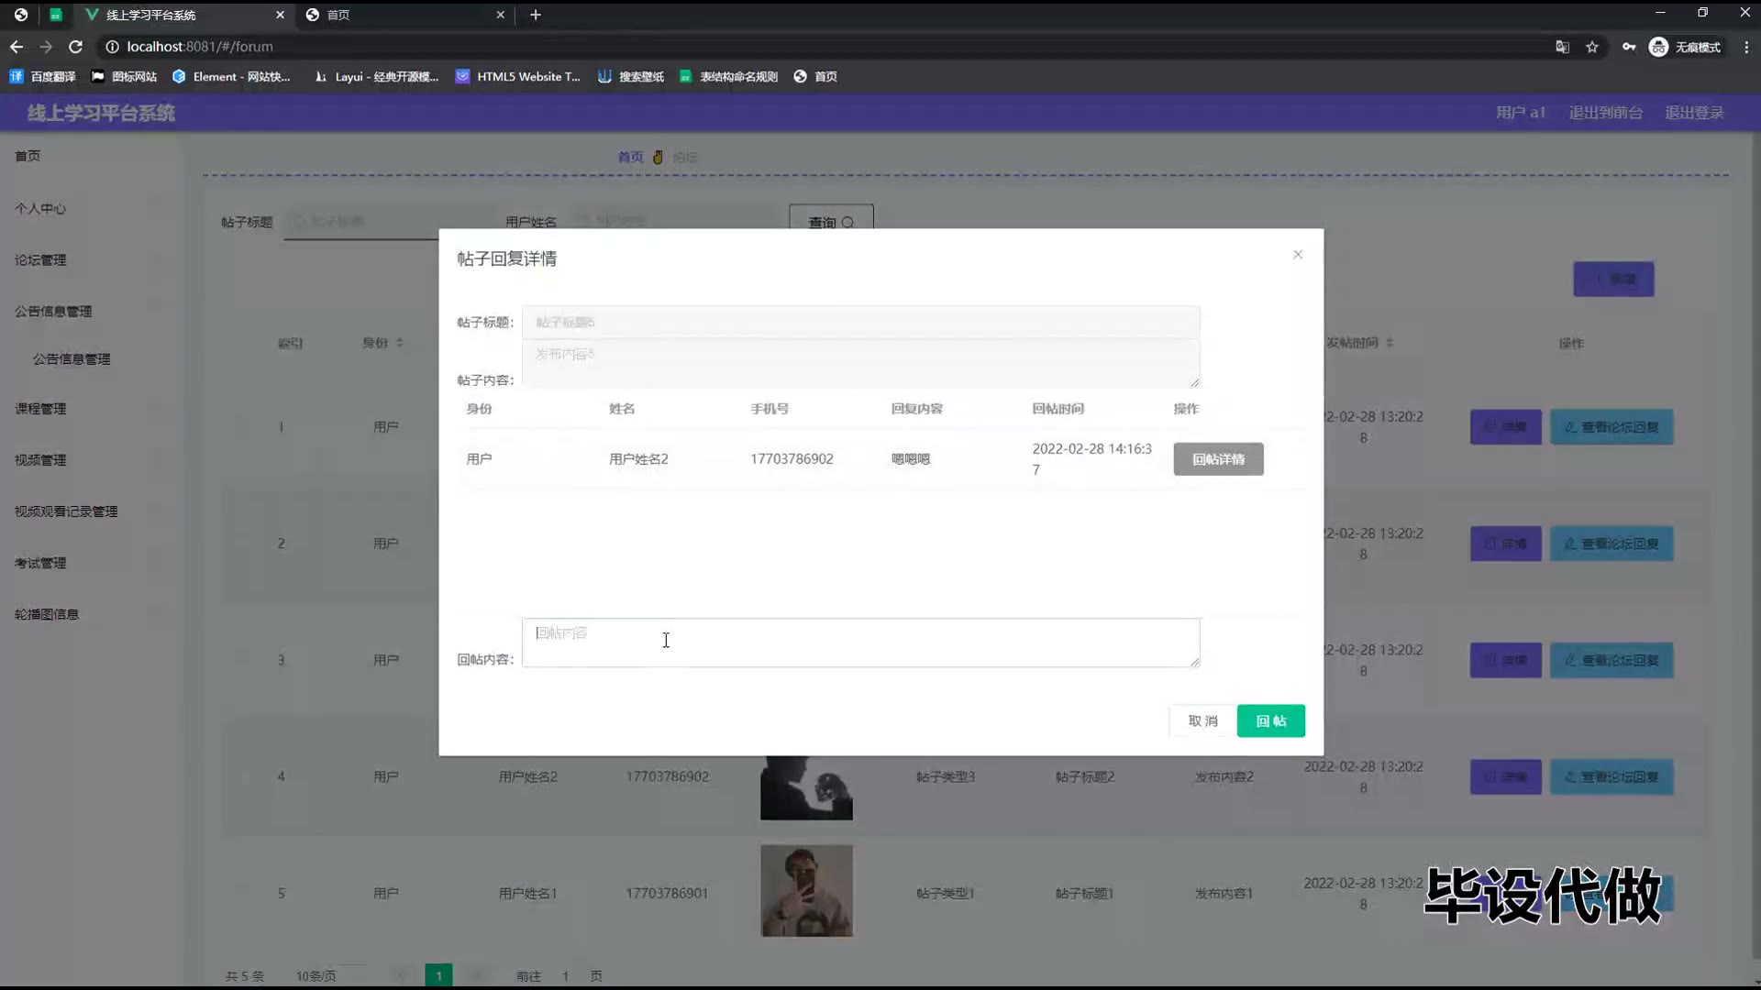
Task: View site information icon in address bar
Action: [112, 47]
